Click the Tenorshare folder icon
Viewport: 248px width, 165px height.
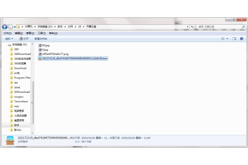[x=12, y=101]
